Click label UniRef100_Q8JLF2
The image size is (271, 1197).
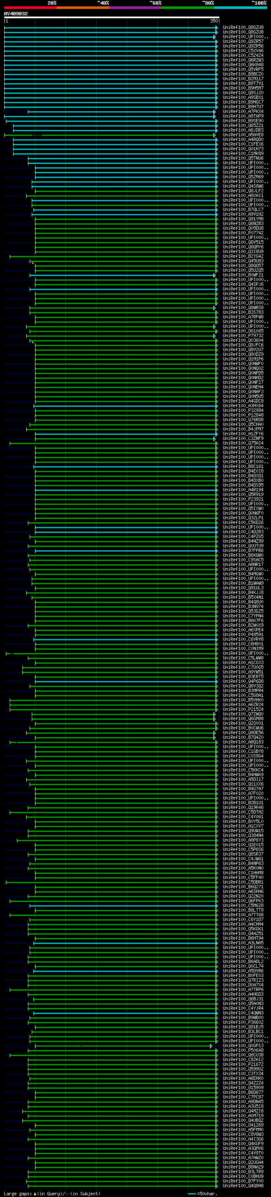(x=243, y=191)
